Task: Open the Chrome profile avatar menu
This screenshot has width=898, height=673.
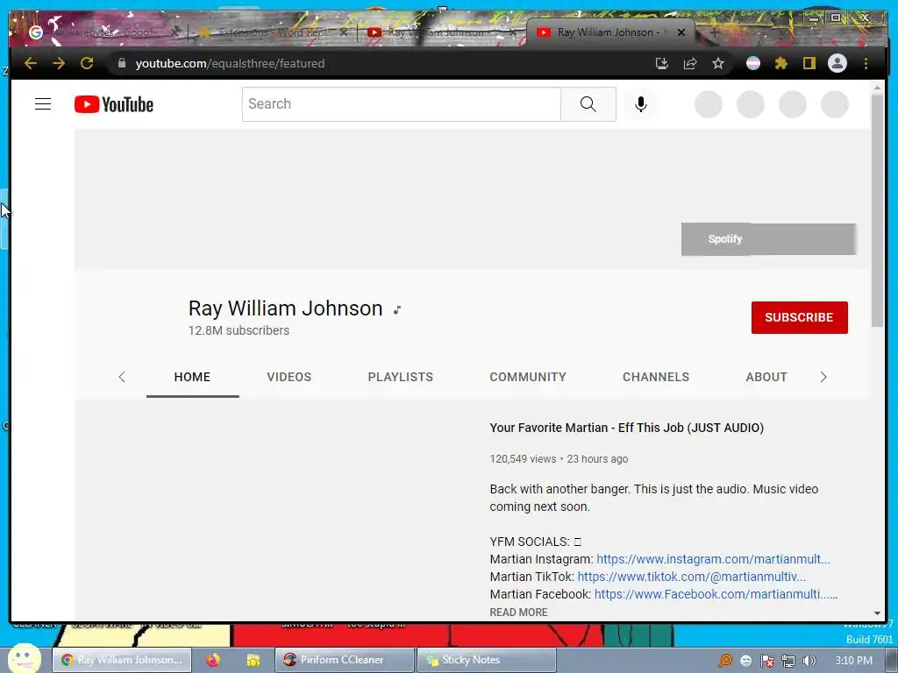Action: tap(837, 63)
